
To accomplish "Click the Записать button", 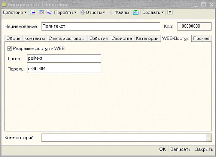I will pyautogui.click(x=180, y=149).
